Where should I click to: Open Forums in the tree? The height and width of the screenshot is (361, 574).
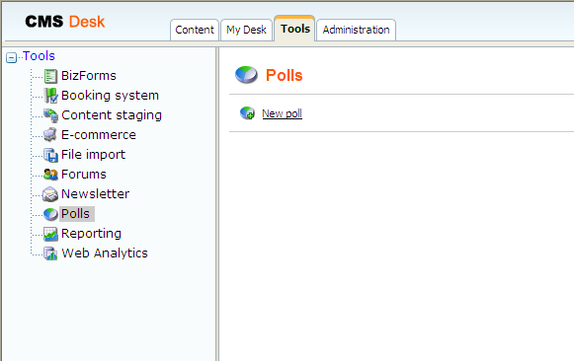tap(83, 175)
